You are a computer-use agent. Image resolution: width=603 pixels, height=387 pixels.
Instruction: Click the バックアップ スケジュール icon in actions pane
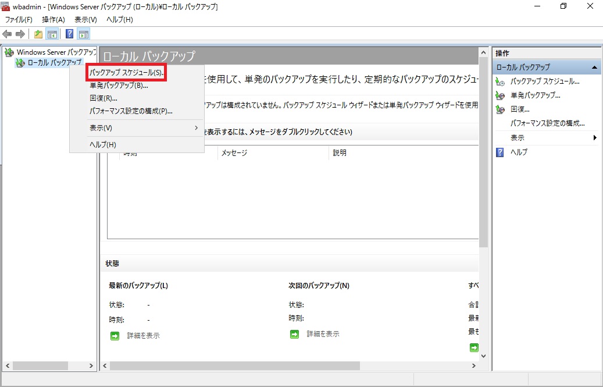[x=500, y=81]
